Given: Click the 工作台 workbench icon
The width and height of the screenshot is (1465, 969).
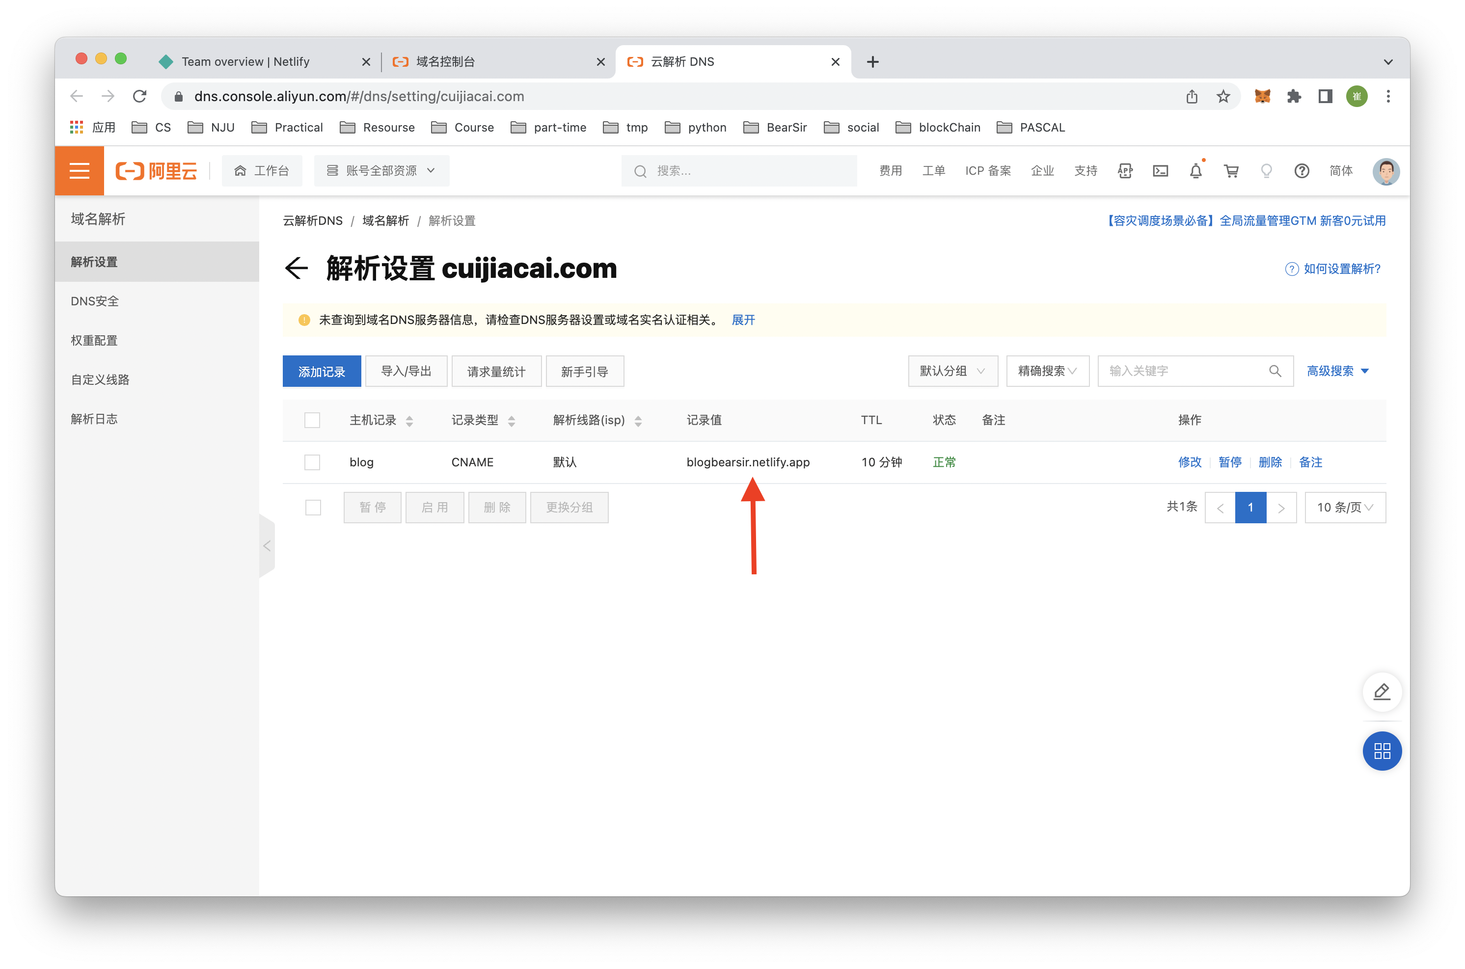Looking at the screenshot, I should (262, 170).
